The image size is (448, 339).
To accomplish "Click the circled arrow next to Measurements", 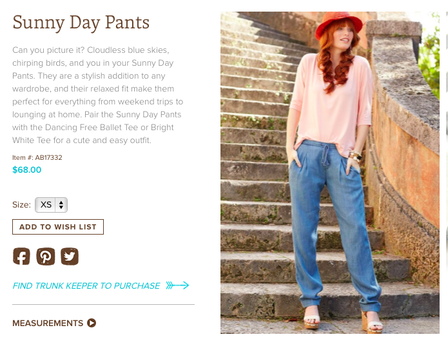I will click(x=92, y=323).
